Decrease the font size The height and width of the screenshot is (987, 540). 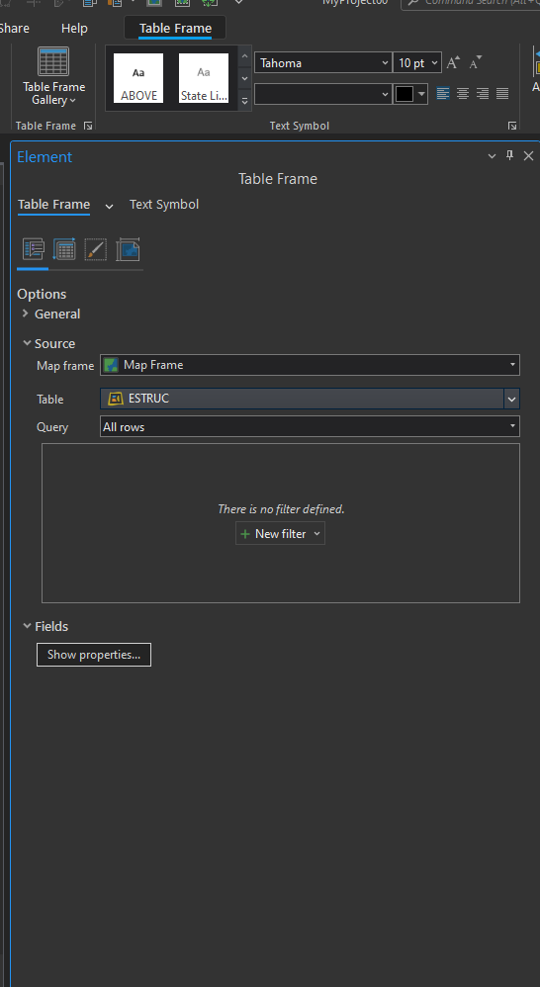click(x=476, y=63)
